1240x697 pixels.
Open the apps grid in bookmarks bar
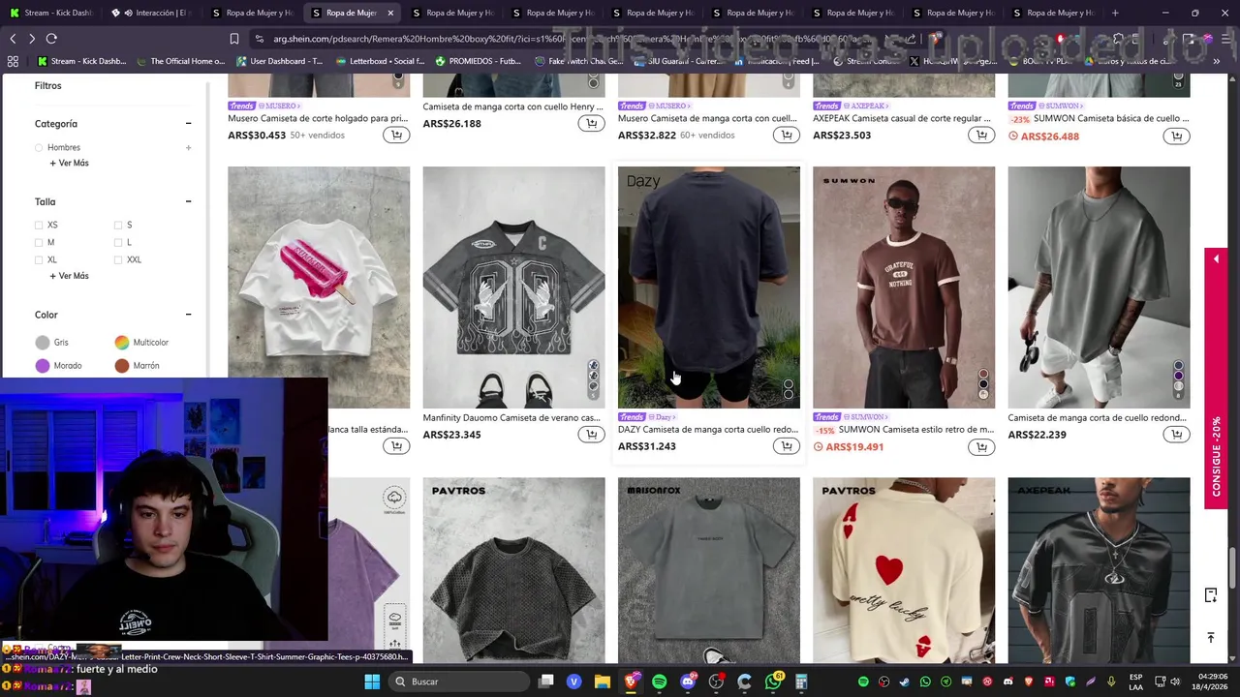(x=13, y=61)
